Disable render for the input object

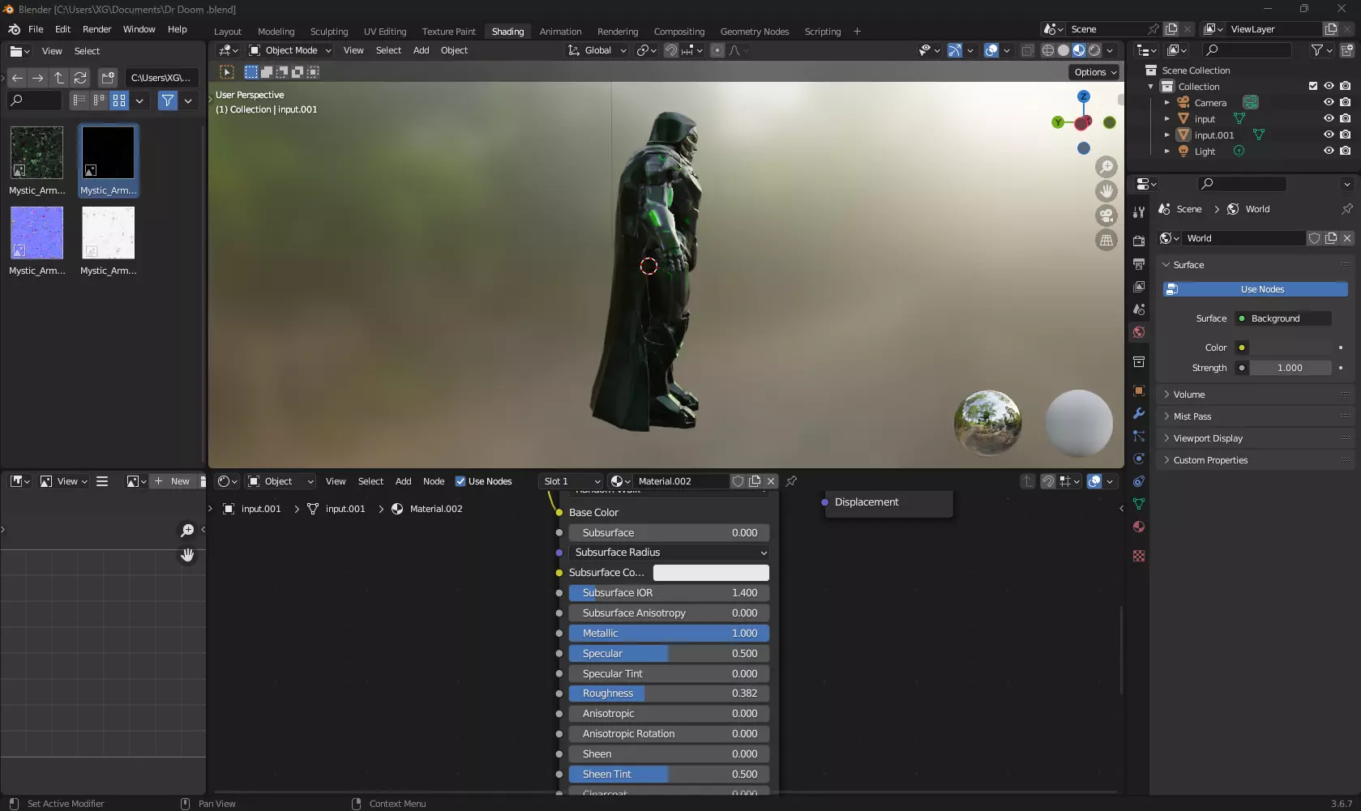click(x=1346, y=118)
